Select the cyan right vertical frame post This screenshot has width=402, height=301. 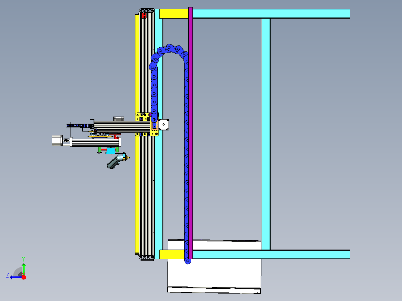(266, 134)
